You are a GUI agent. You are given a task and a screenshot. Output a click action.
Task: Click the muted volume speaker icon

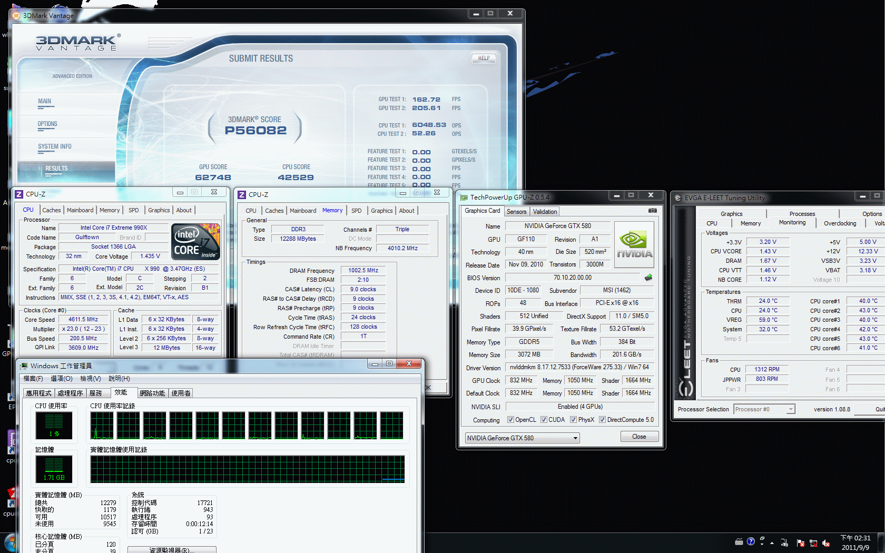826,543
